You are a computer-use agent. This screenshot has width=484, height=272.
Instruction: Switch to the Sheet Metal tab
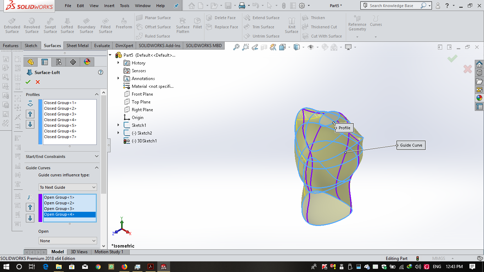[78, 45]
